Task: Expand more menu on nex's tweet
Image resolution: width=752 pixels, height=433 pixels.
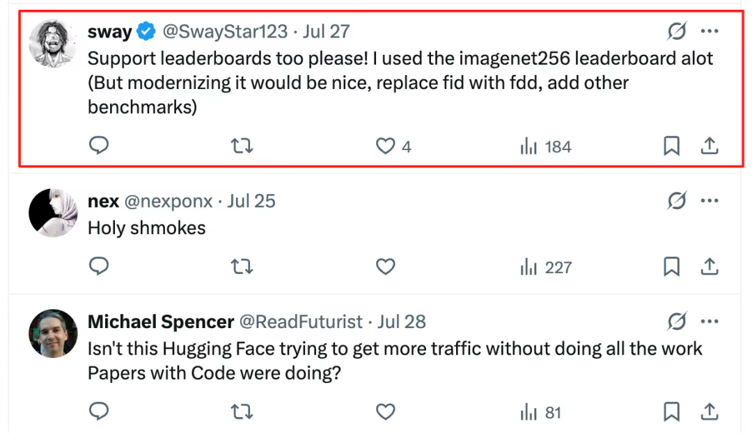Action: tap(710, 201)
